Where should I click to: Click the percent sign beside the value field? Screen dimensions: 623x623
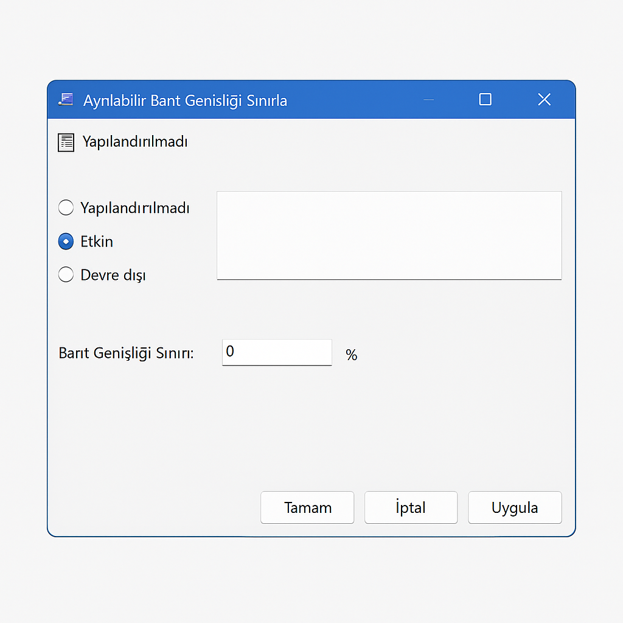coord(351,355)
